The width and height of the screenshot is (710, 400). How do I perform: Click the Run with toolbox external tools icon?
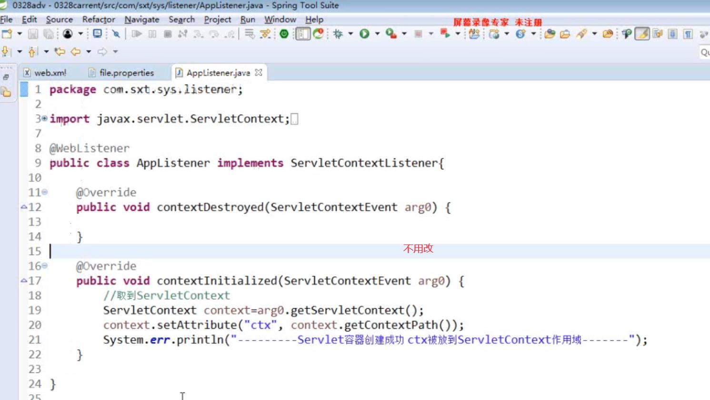[391, 34]
